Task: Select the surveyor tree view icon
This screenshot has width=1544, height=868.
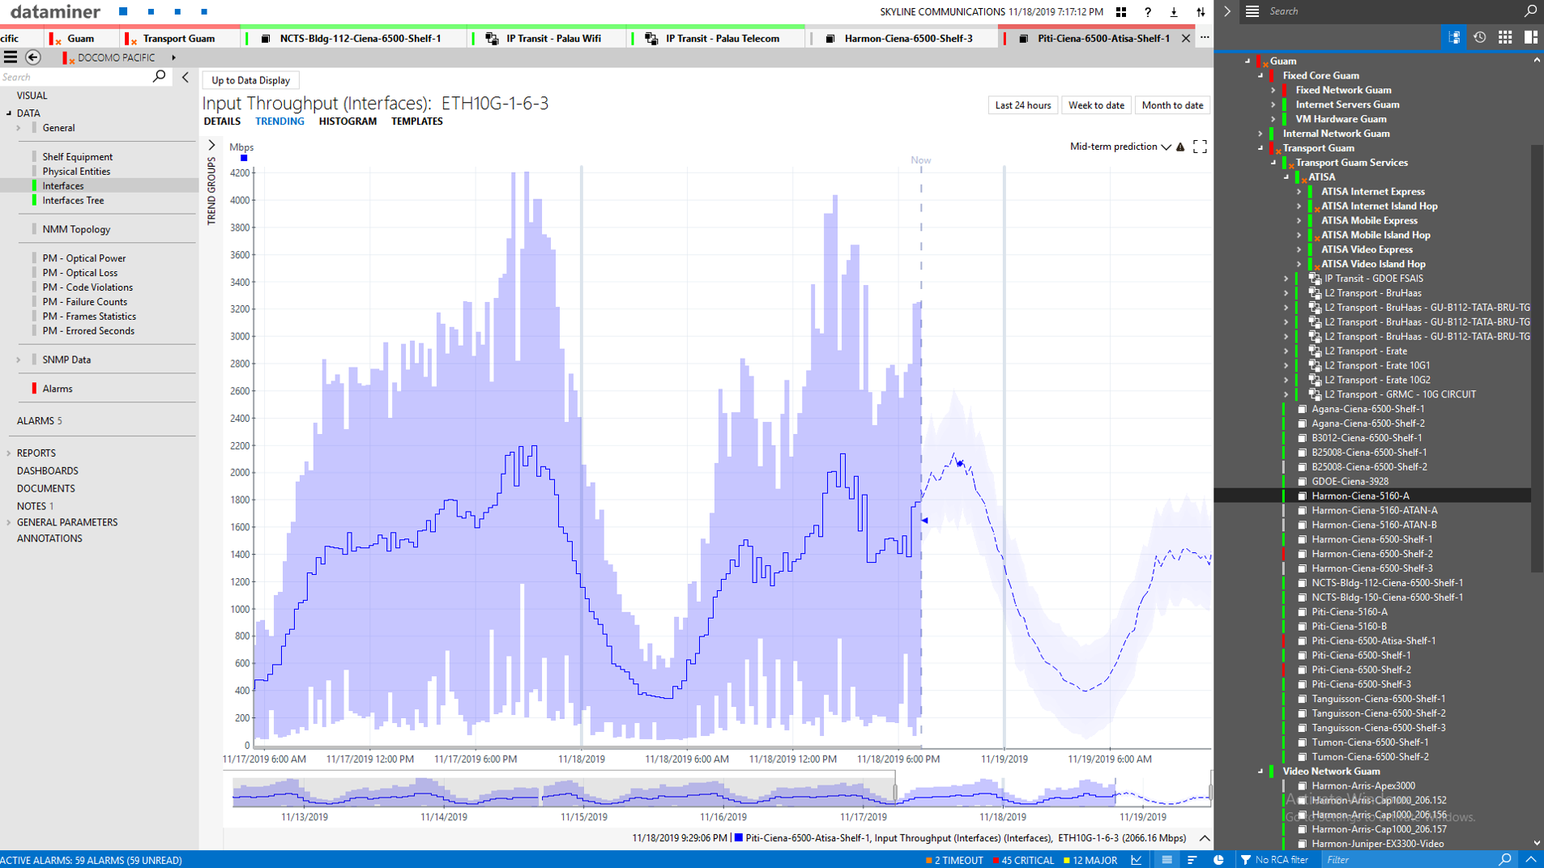Action: 1454,37
